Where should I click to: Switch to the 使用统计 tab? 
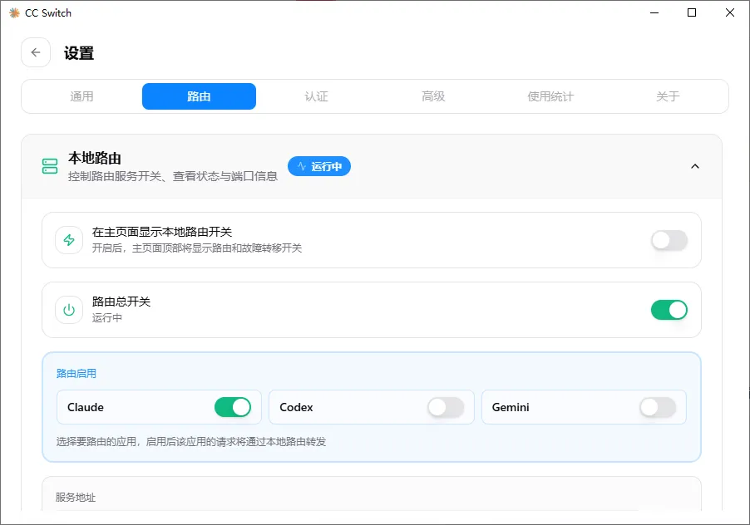click(x=550, y=96)
